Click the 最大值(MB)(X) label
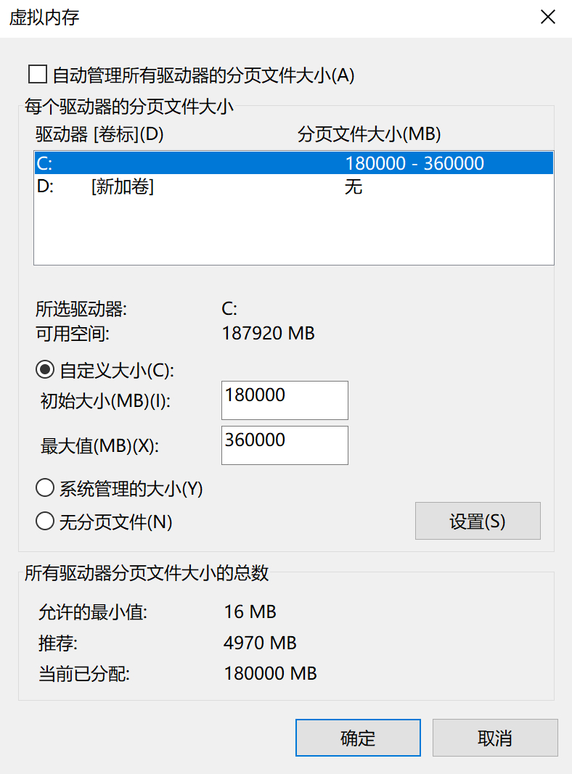 coord(99,445)
